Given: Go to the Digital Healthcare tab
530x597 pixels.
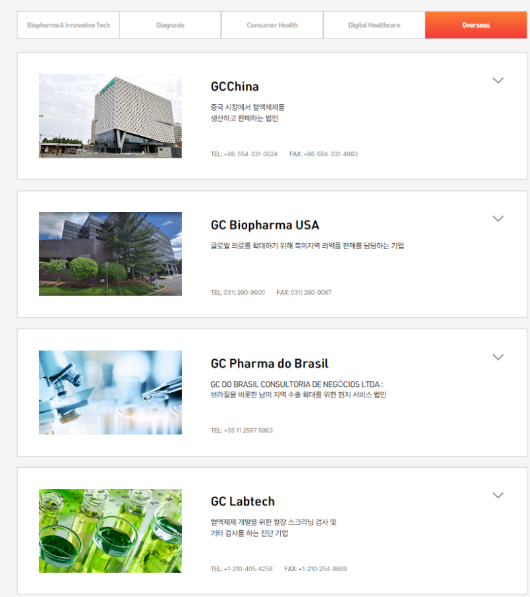Looking at the screenshot, I should click(374, 25).
